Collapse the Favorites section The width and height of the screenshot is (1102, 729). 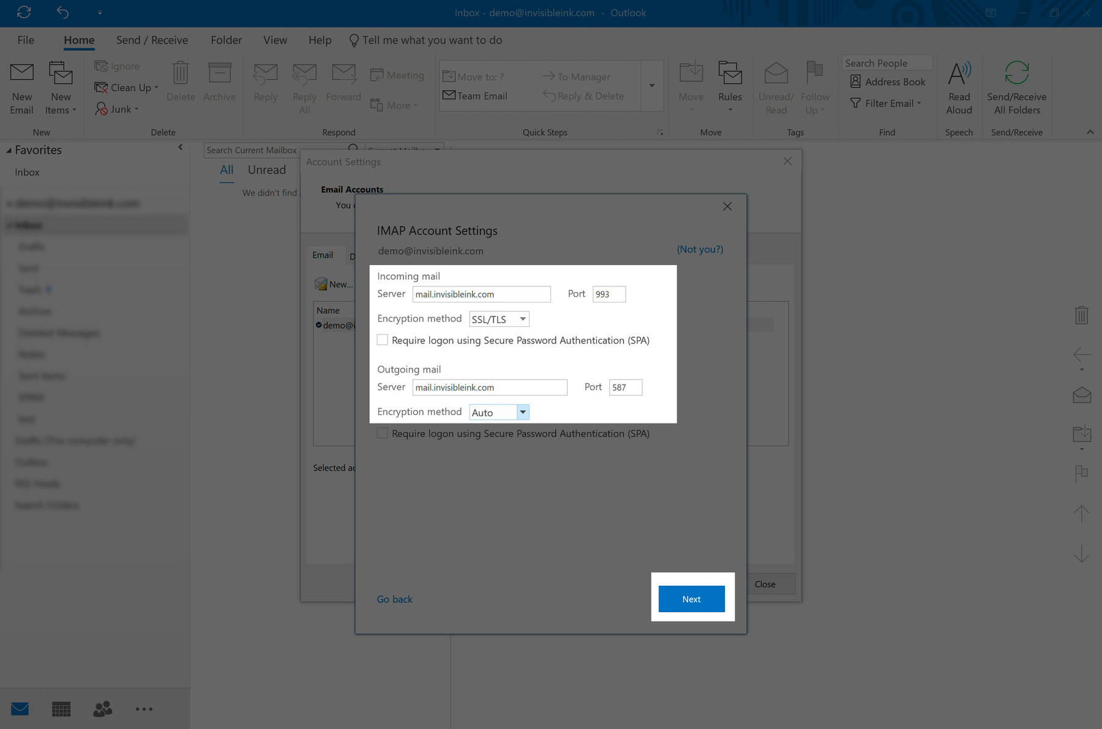tap(9, 151)
